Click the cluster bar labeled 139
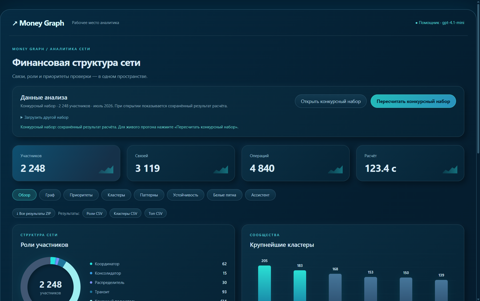 pos(441,290)
